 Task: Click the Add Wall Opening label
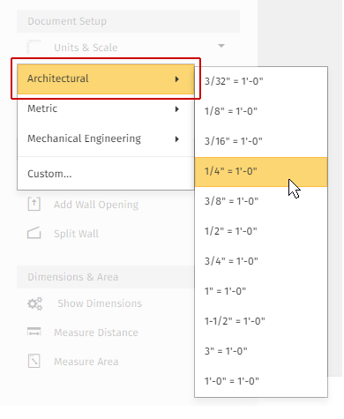pyautogui.click(x=96, y=205)
